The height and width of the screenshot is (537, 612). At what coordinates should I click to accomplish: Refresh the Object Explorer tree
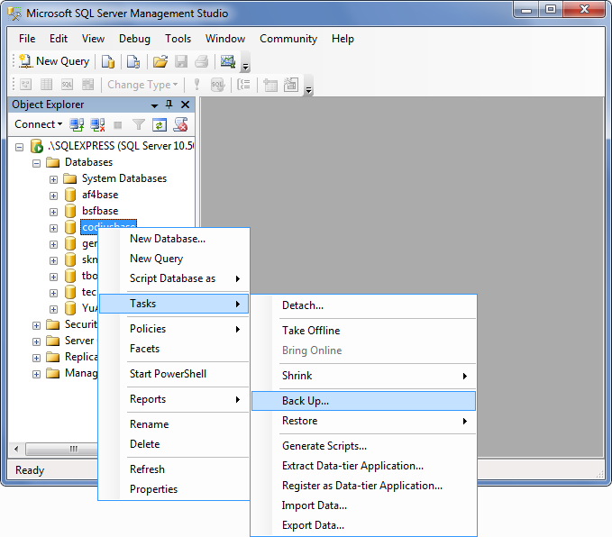click(x=160, y=124)
